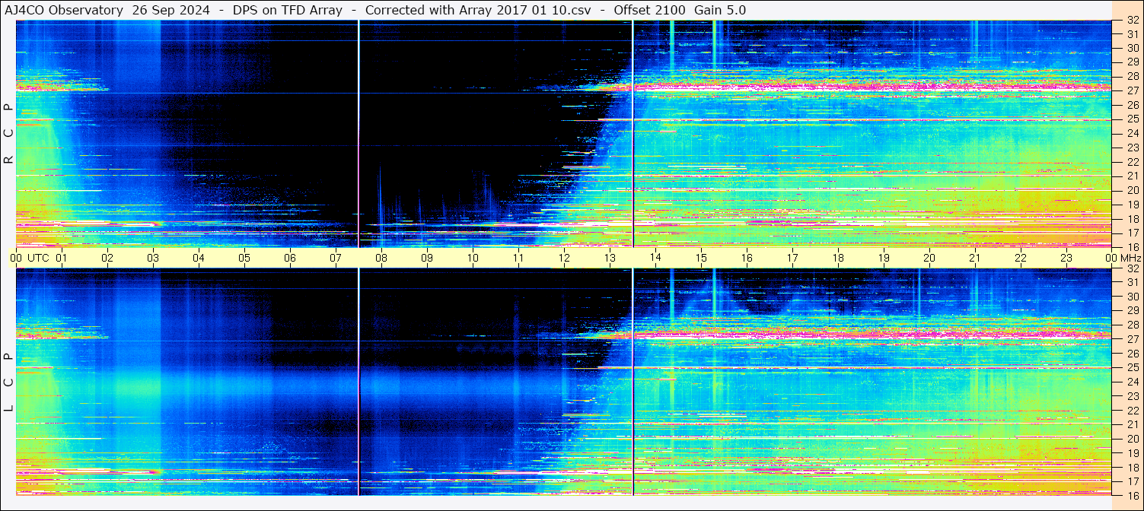Click the R C P label of upper spectrogram
This screenshot has height=511, width=1144.
click(8, 134)
